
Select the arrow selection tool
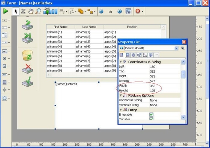(16, 11)
